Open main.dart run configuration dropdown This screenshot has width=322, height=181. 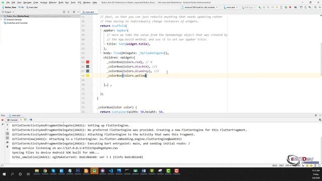[x=230, y=8]
